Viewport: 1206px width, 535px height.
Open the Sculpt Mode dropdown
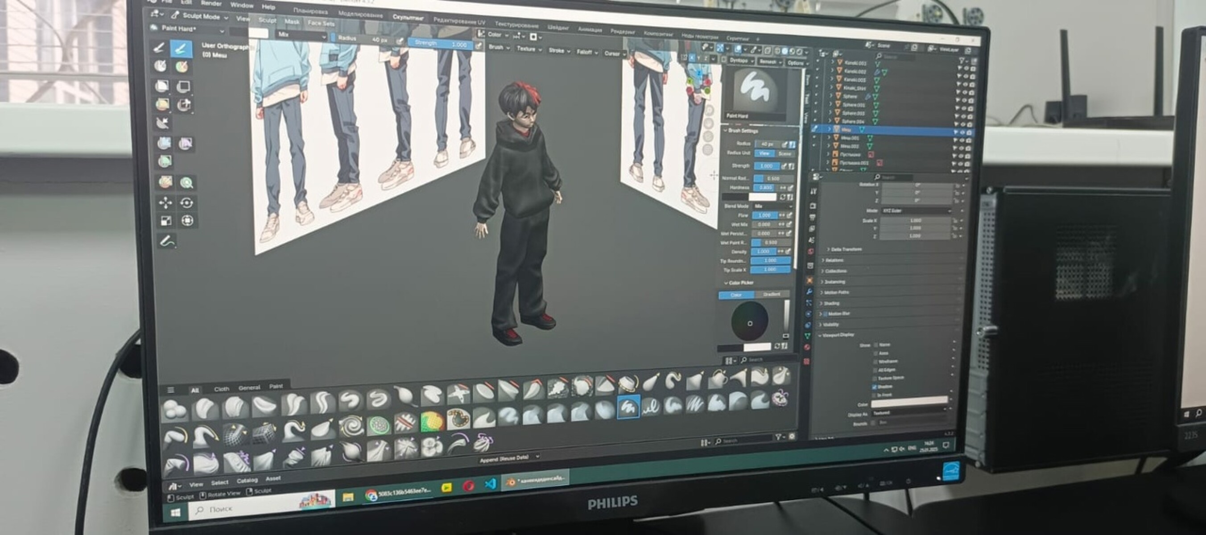tap(200, 16)
